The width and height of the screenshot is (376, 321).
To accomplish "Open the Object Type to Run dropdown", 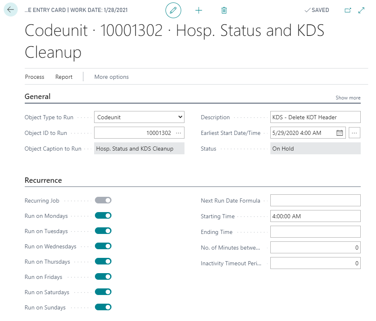I will click(139, 117).
